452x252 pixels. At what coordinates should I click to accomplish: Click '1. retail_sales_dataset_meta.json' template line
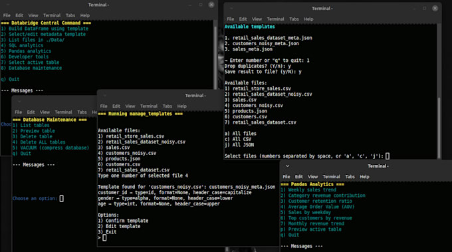click(269, 38)
